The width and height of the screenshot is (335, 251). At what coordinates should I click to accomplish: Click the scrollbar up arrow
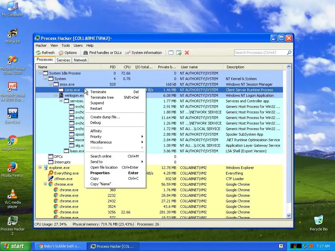[x=289, y=66]
